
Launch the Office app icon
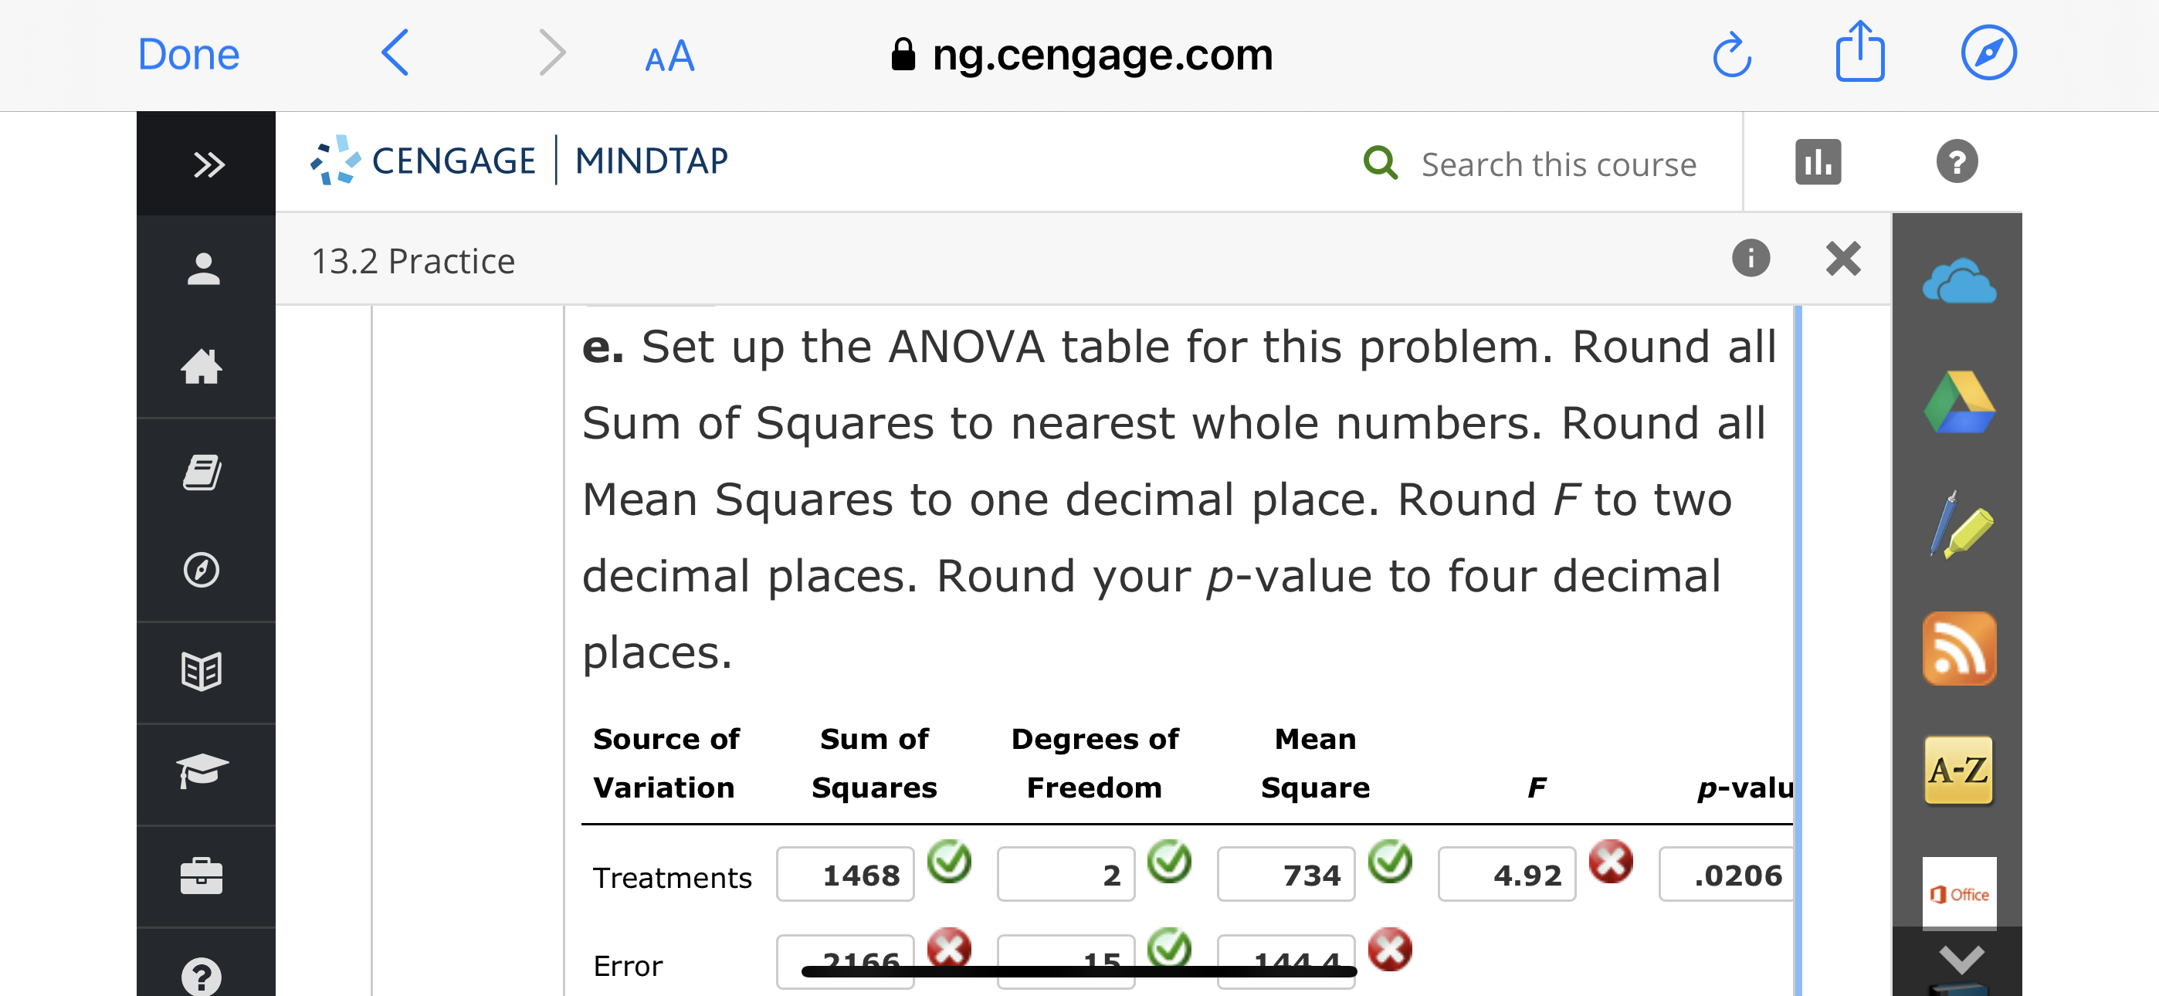[1959, 894]
